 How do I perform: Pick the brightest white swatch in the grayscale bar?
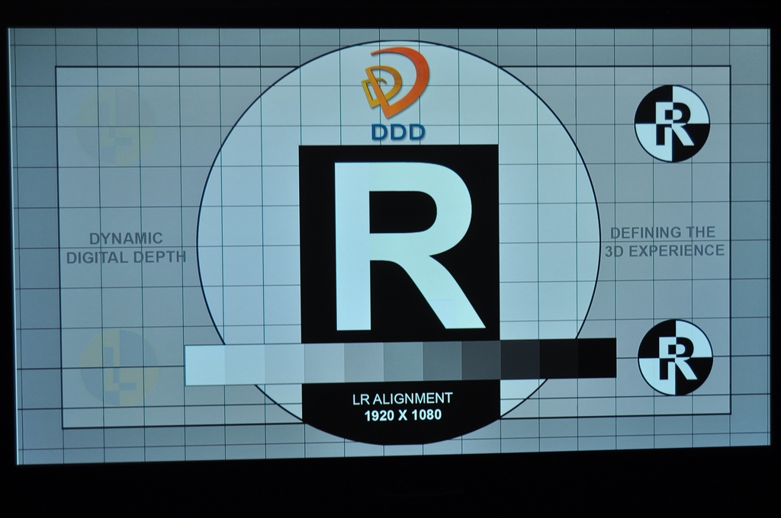(204, 365)
